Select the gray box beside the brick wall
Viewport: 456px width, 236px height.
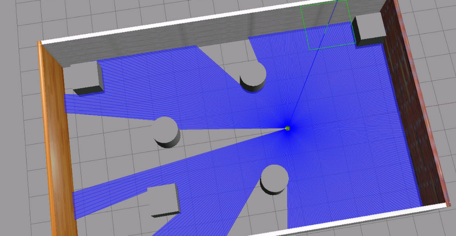point(368,30)
